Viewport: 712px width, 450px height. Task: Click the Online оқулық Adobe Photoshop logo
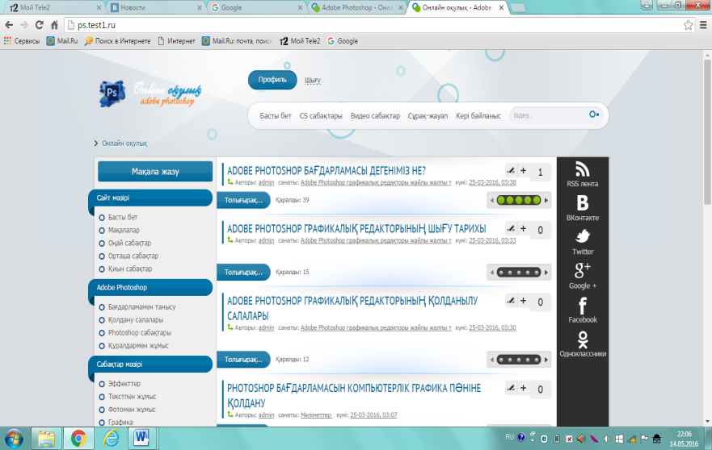point(150,94)
